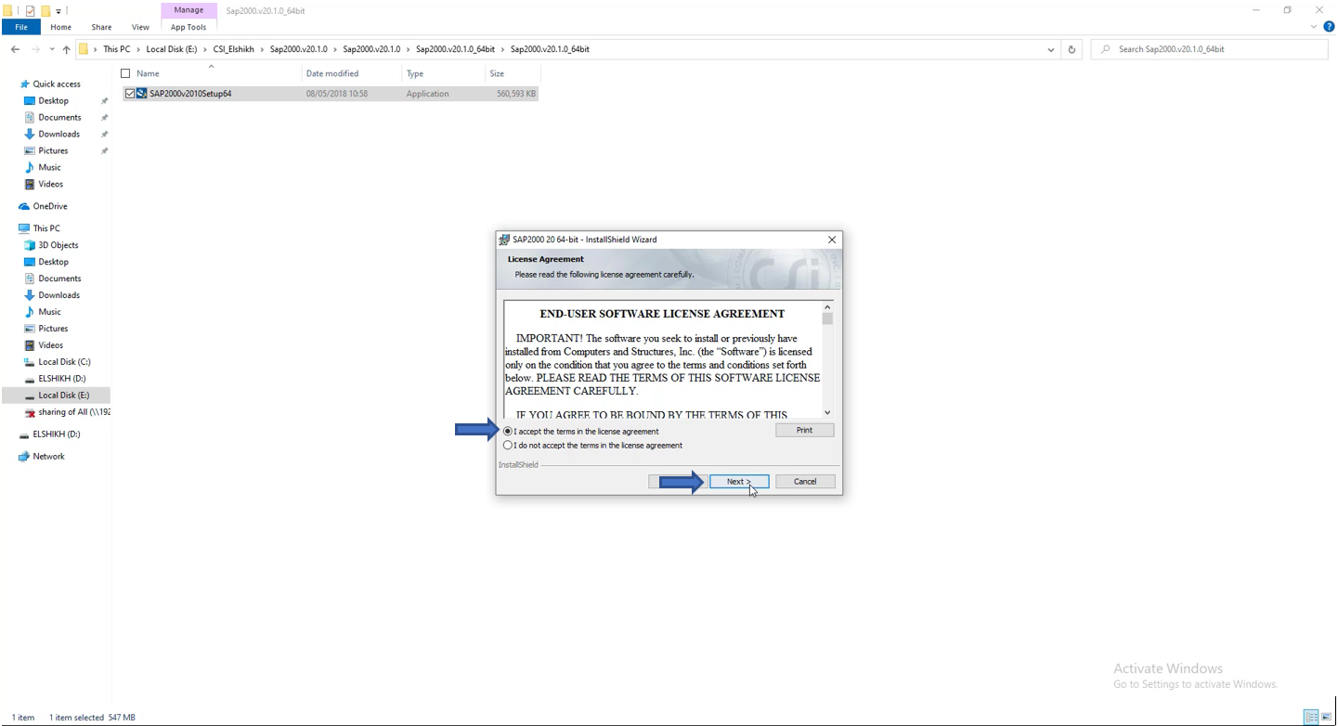This screenshot has height=726, width=1338.
Task: Select pinned Desktop under Quick access
Action: point(53,100)
